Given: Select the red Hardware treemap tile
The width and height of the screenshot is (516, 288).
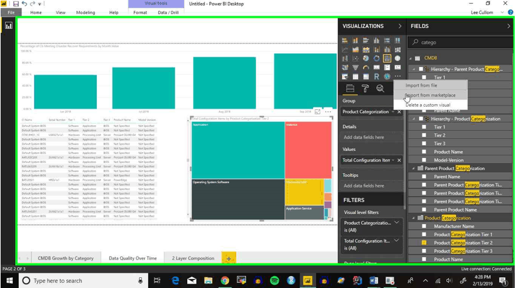Looking at the screenshot, I should coord(308,150).
